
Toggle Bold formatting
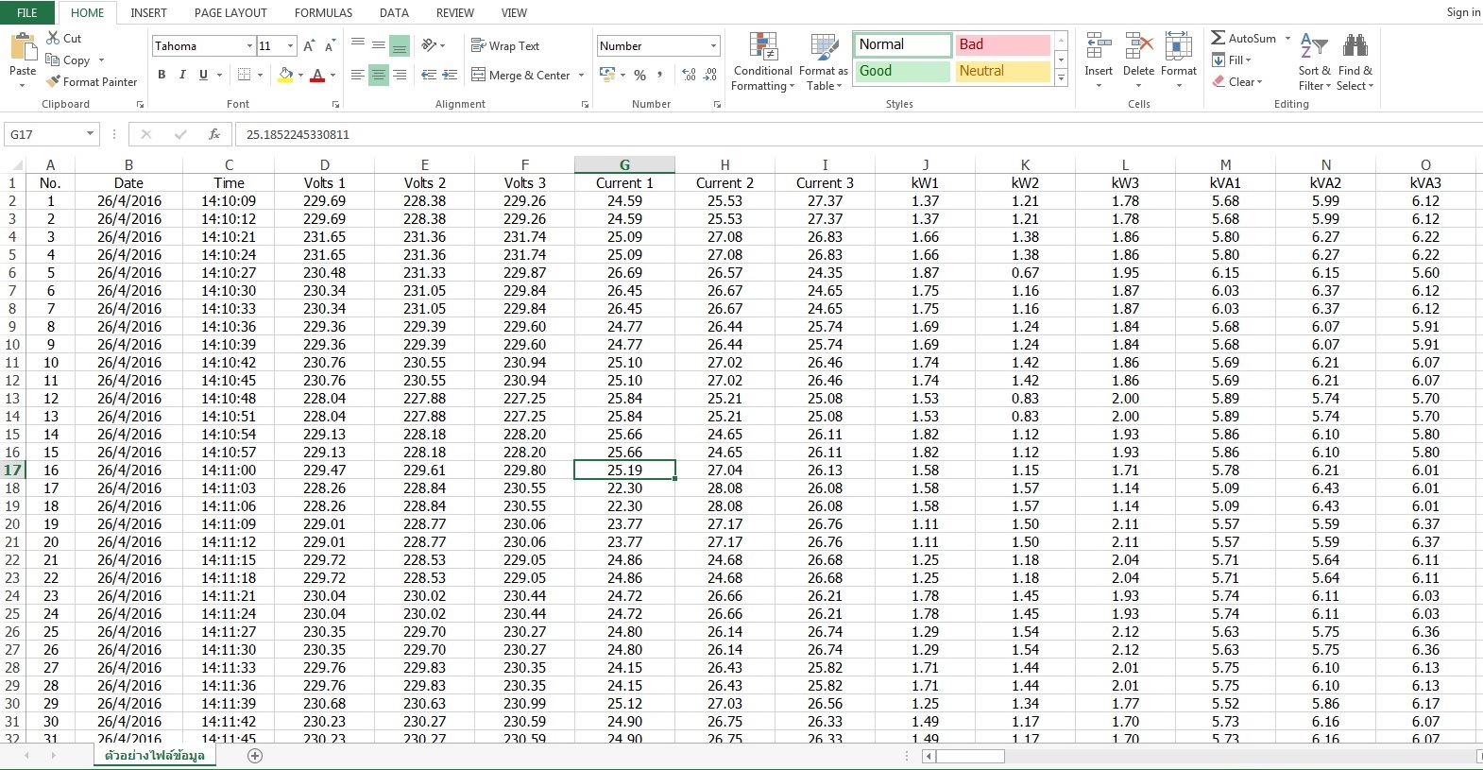pyautogui.click(x=162, y=75)
